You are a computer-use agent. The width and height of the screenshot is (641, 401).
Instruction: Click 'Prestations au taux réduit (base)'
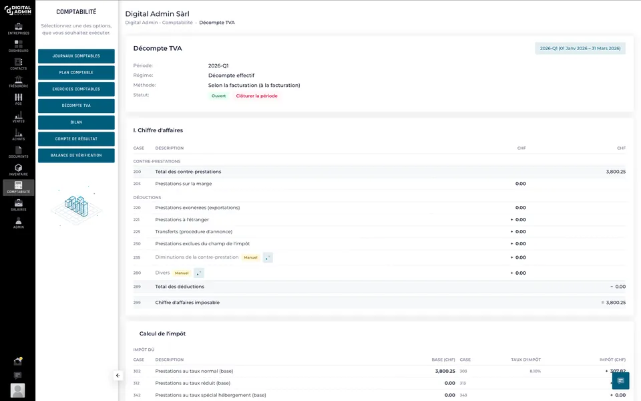tap(192, 384)
